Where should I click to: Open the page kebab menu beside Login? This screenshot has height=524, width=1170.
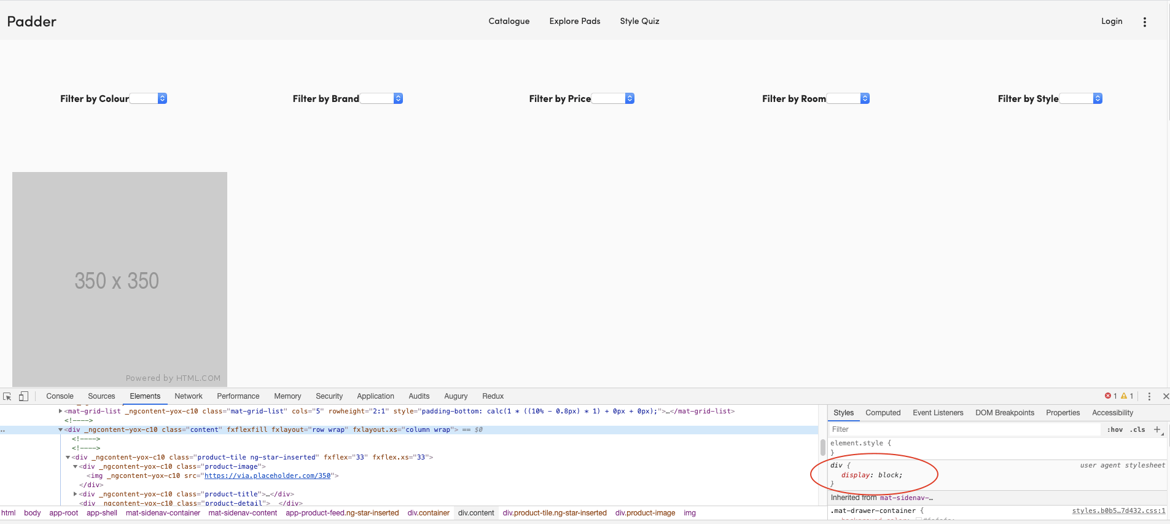pyautogui.click(x=1144, y=22)
